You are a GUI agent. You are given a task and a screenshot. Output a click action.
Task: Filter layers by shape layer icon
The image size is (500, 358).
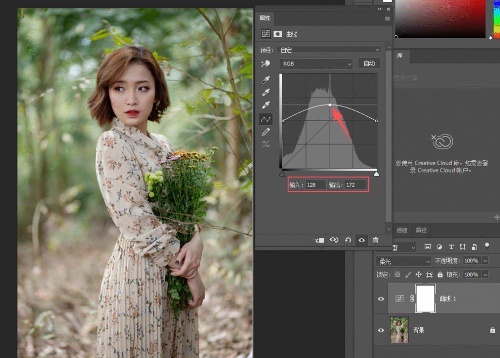pyautogui.click(x=463, y=247)
